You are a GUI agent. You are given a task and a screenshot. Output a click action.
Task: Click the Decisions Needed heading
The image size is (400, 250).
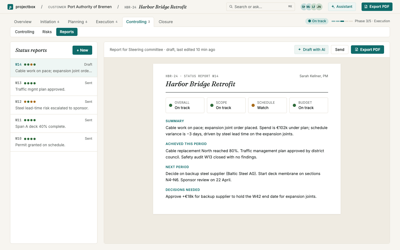click(x=183, y=190)
